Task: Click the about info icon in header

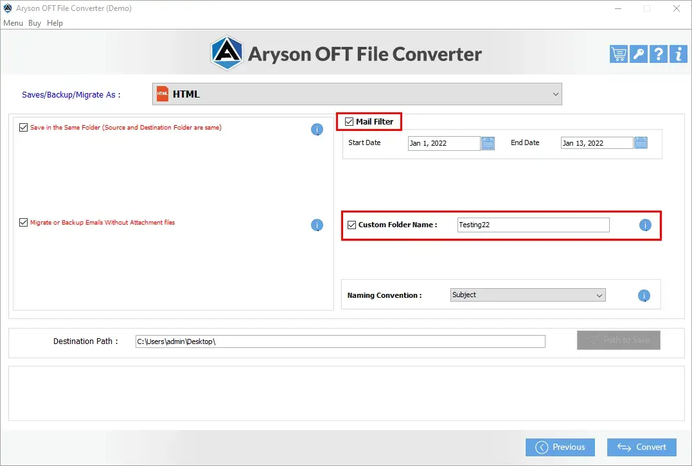Action: [x=679, y=54]
